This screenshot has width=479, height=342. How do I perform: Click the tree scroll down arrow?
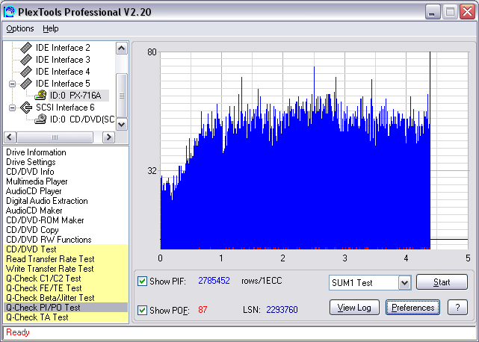122,124
